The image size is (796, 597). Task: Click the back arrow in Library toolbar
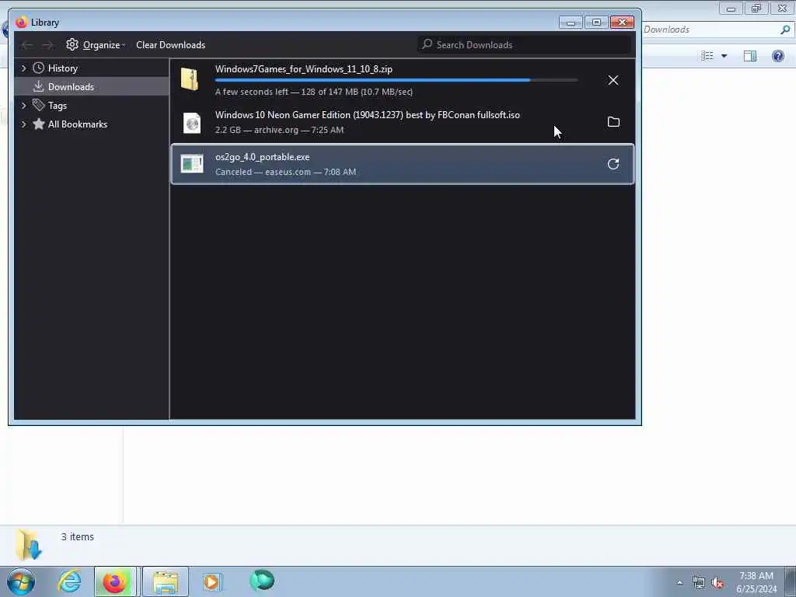coord(27,45)
